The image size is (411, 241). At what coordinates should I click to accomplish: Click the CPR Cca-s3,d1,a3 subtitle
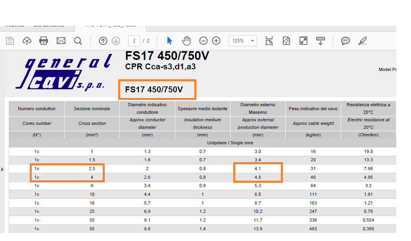160,67
